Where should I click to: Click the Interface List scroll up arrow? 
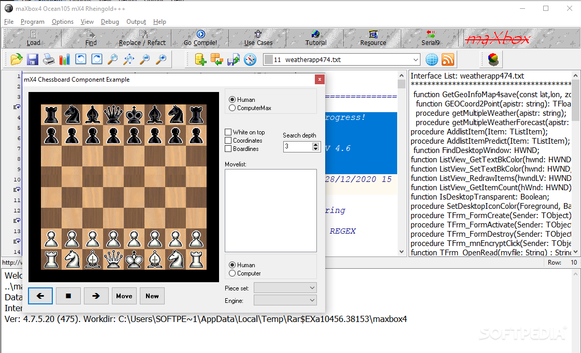coord(575,75)
